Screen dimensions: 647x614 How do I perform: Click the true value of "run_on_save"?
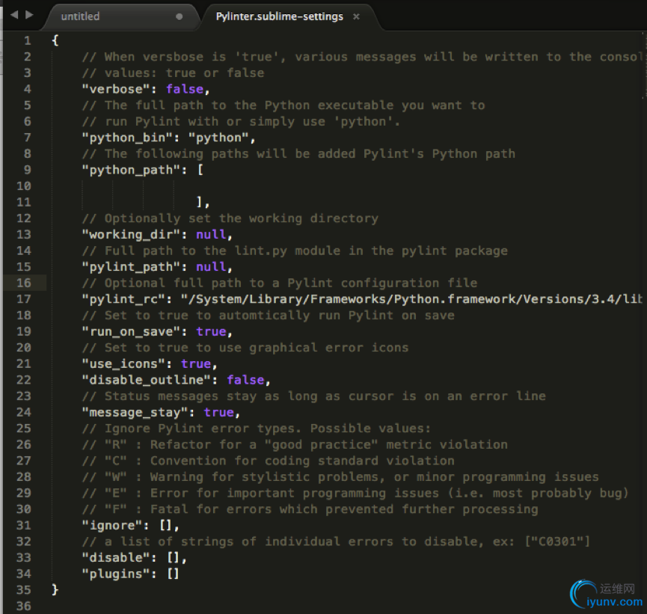click(211, 332)
